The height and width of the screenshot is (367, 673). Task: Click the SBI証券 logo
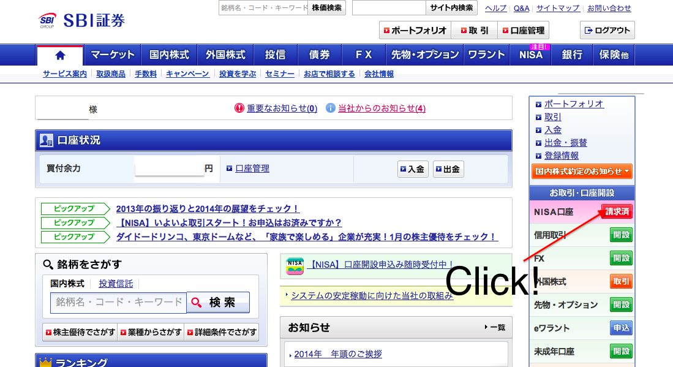81,20
